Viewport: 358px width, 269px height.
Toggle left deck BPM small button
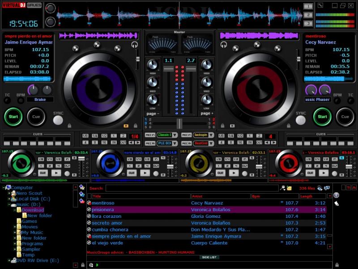pyautogui.click(x=21, y=100)
